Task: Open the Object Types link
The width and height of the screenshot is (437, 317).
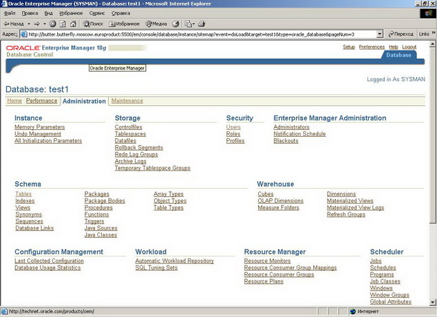Action: [x=170, y=201]
